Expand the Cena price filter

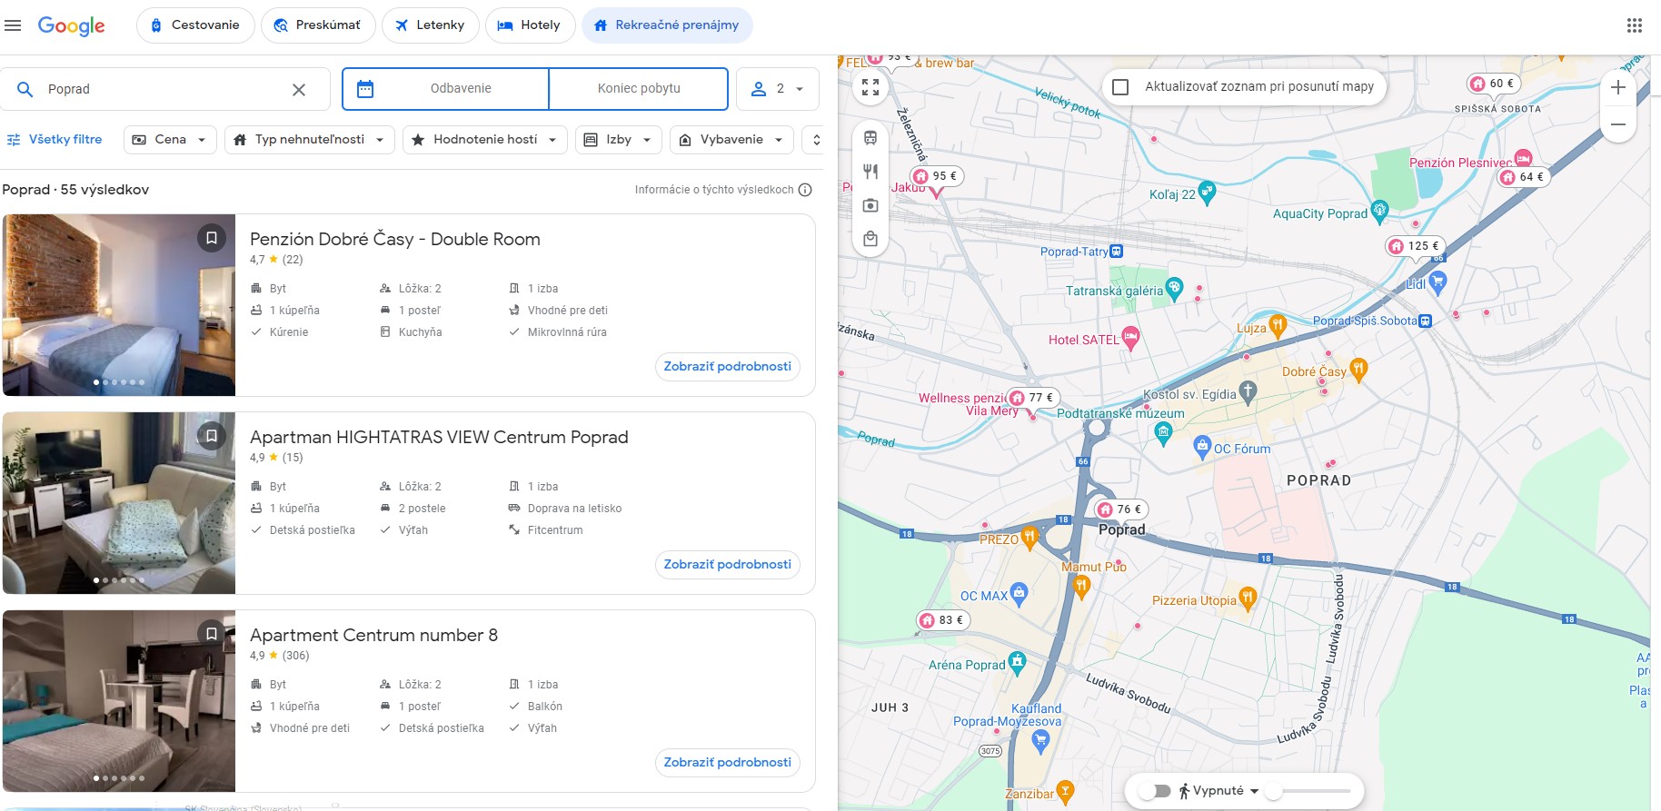coord(170,140)
